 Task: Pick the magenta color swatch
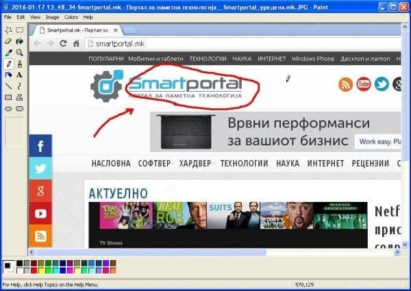pos(70,270)
